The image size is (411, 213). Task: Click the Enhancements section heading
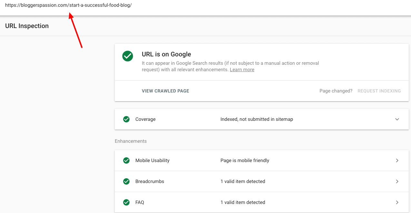[x=131, y=141]
